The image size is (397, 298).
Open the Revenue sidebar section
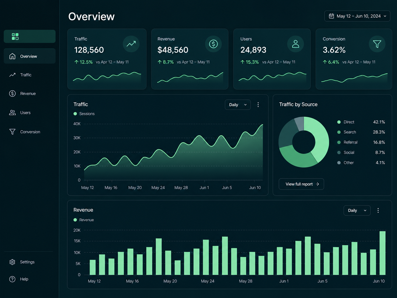click(30, 93)
